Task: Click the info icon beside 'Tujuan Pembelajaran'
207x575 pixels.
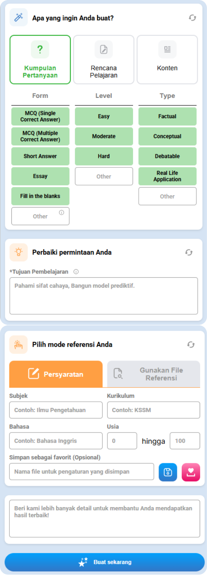Action: (x=76, y=272)
